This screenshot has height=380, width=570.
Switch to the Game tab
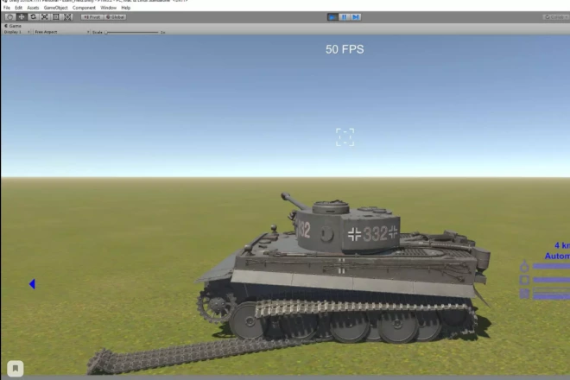(14, 26)
